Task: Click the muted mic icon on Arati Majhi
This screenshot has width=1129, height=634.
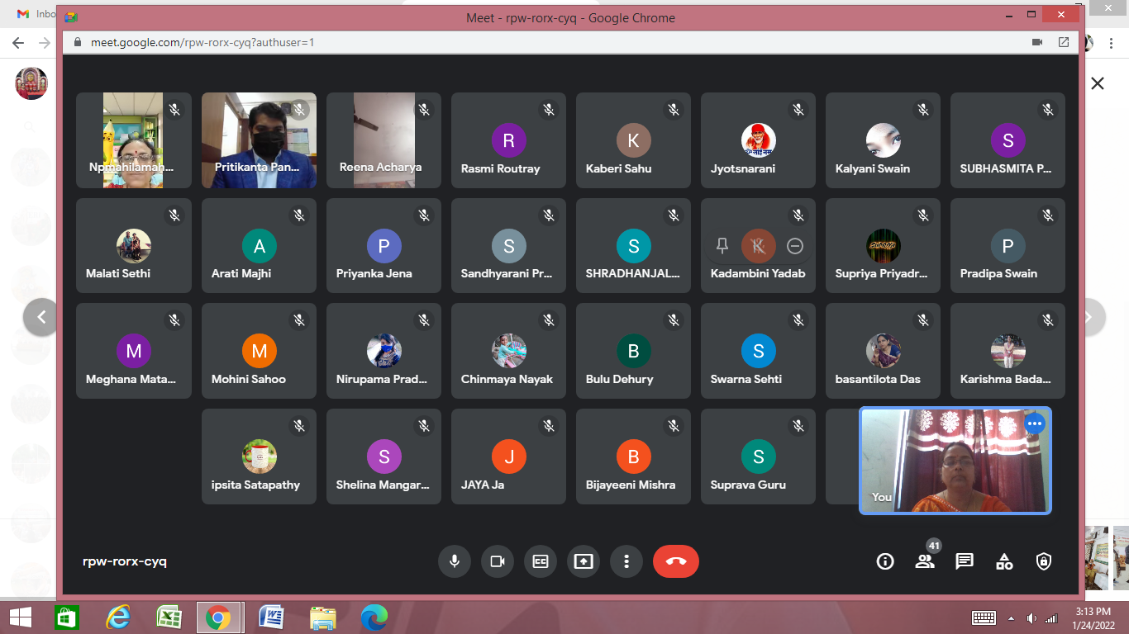Action: [x=299, y=215]
